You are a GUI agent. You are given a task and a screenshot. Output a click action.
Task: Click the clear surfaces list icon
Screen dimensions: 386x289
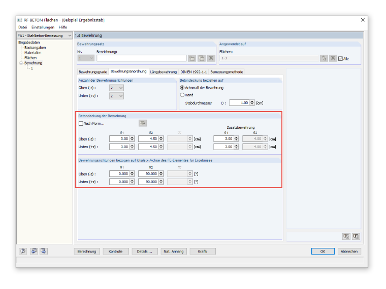click(333, 58)
